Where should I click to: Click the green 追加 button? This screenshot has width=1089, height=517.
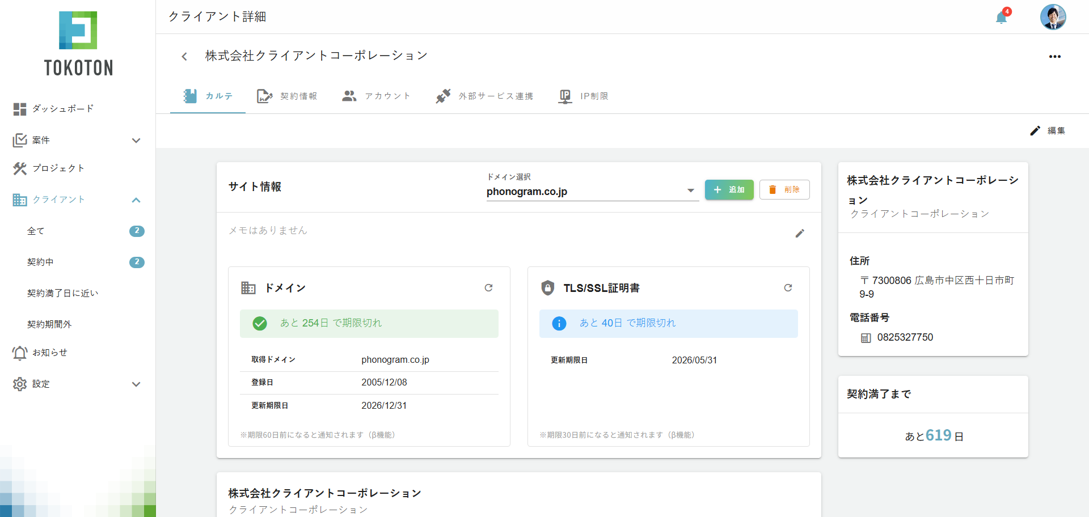click(729, 189)
